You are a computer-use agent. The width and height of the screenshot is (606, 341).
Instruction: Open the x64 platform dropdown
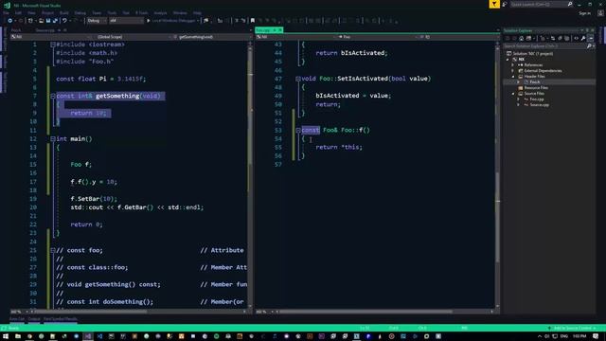coord(126,21)
